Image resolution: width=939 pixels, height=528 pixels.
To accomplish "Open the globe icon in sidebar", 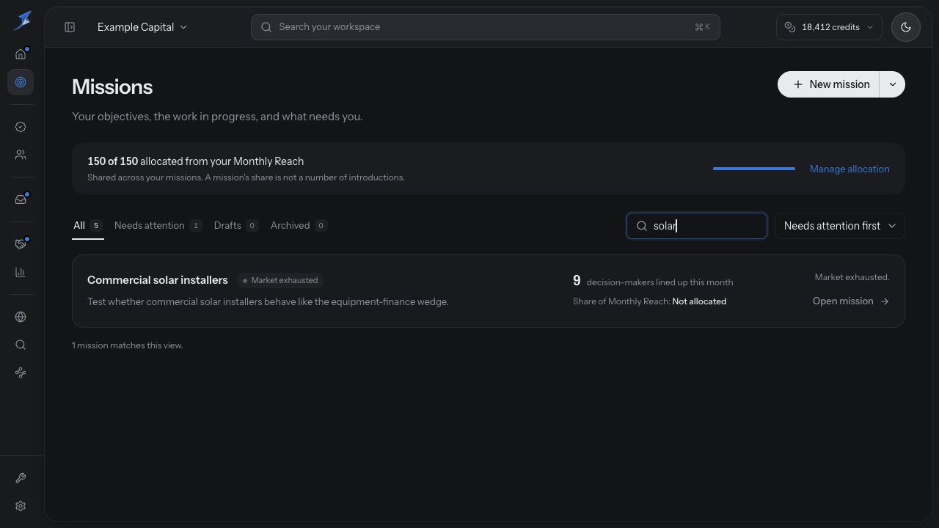I will coord(21,317).
